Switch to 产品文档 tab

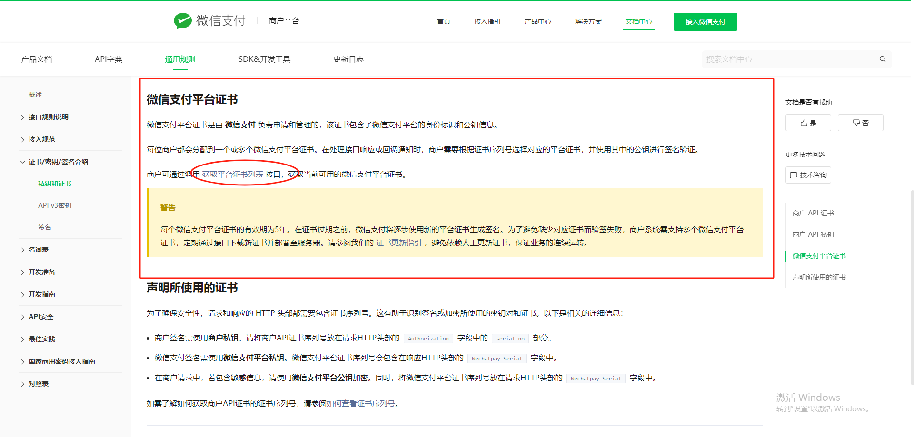[x=37, y=59]
